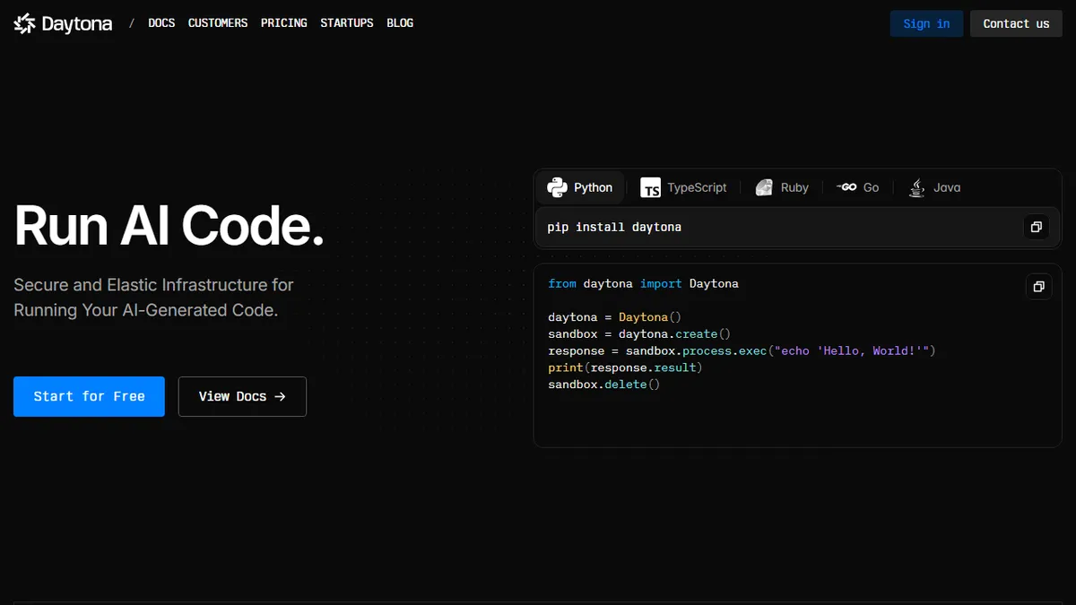Switch to the Python tab

pyautogui.click(x=580, y=187)
